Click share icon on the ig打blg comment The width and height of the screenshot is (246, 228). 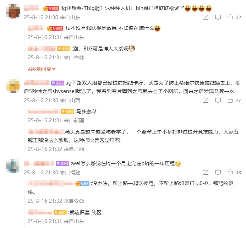tap(206, 17)
